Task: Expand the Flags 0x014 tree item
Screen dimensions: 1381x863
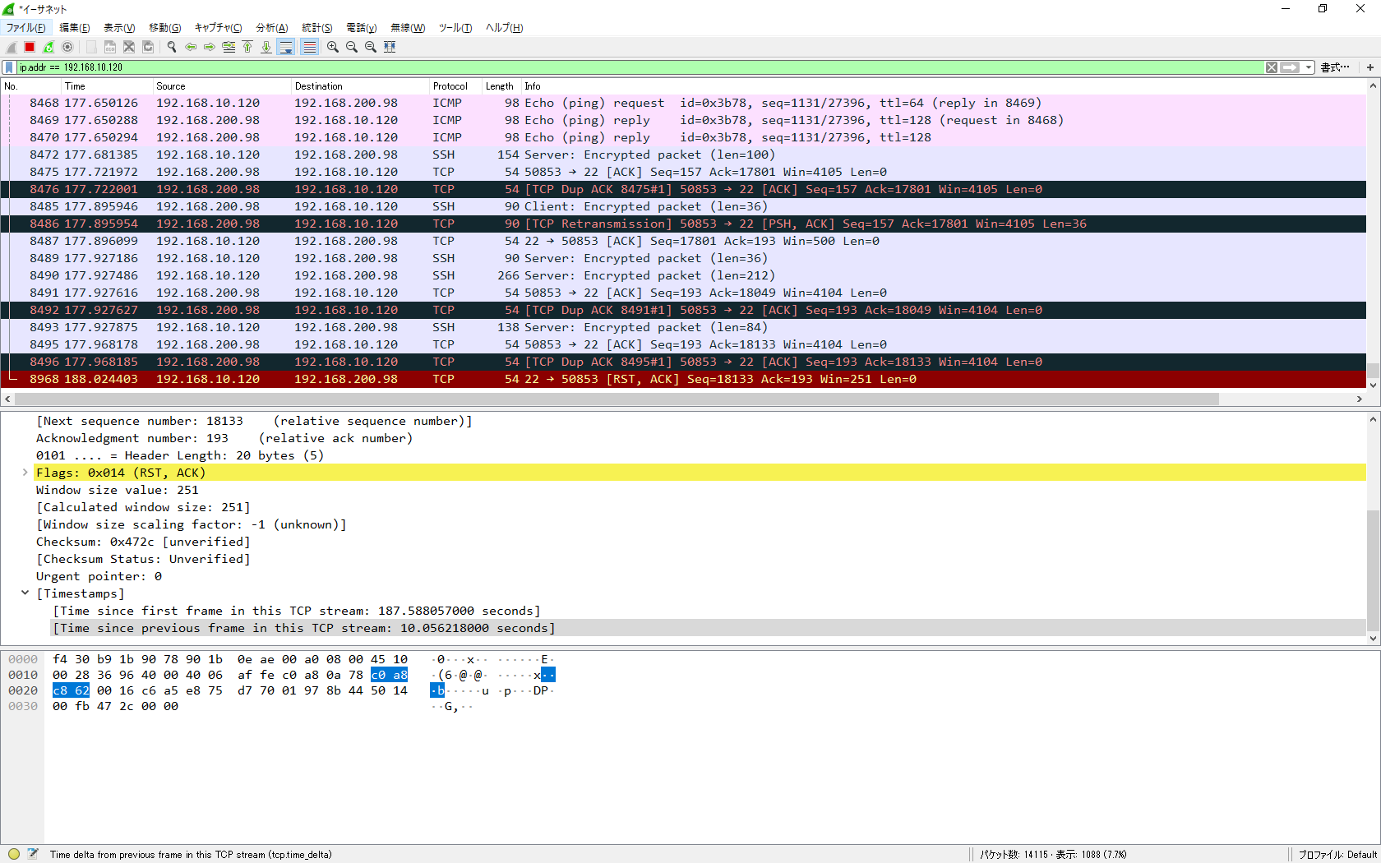Action: coord(25,473)
